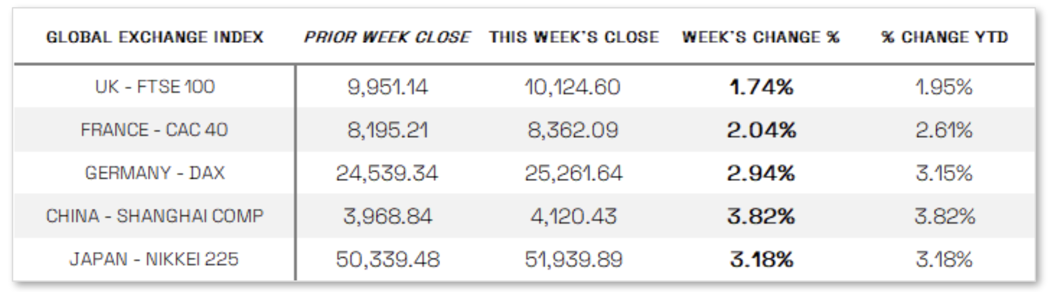1050x292 pixels.
Task: Select the Germany - DAX row label
Action: 154,173
